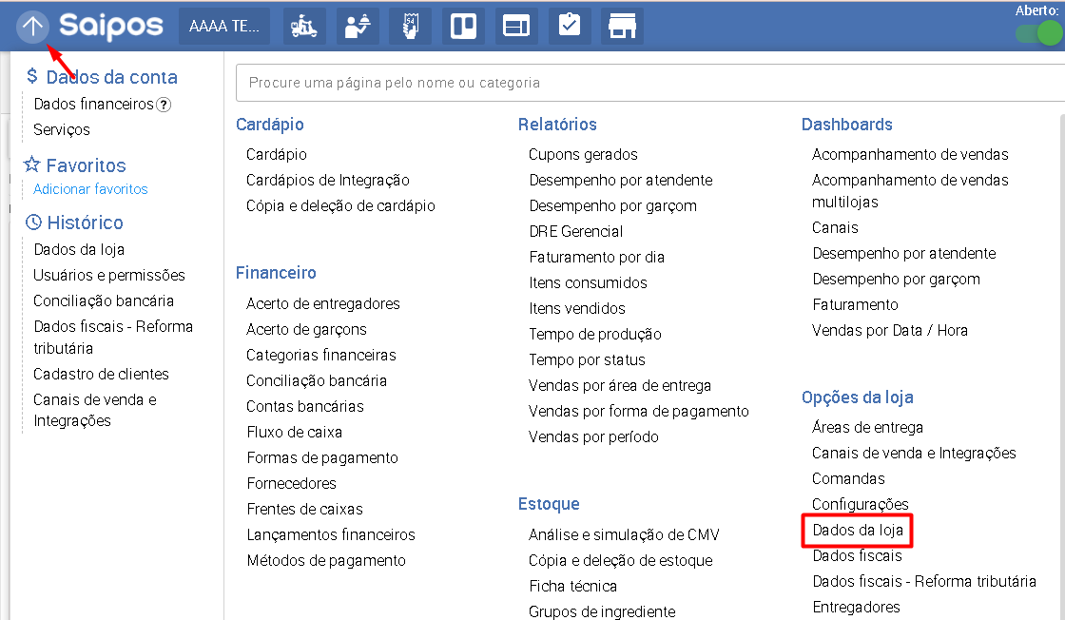This screenshot has width=1065, height=620.
Task: Open the kanban board icon in top bar
Action: coord(463,27)
